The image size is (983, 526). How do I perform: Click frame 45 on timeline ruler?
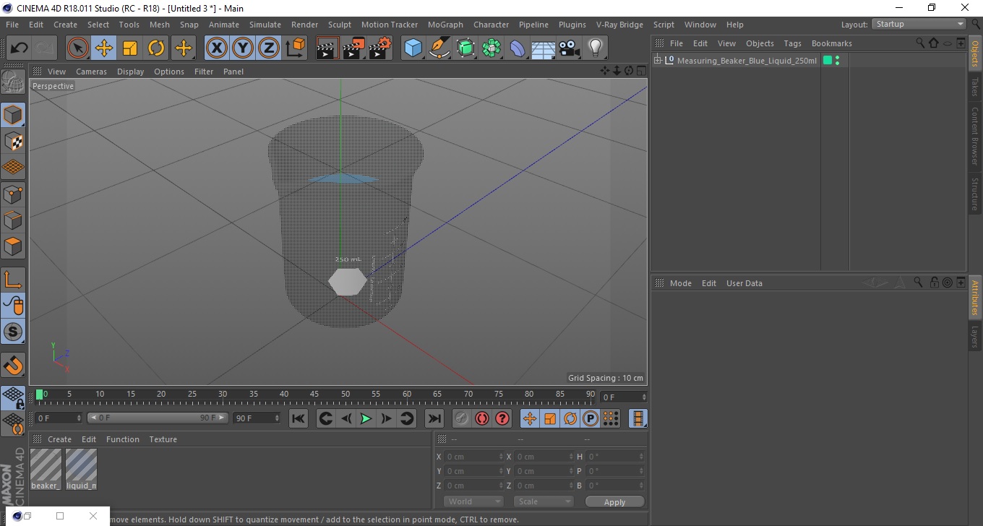[314, 394]
